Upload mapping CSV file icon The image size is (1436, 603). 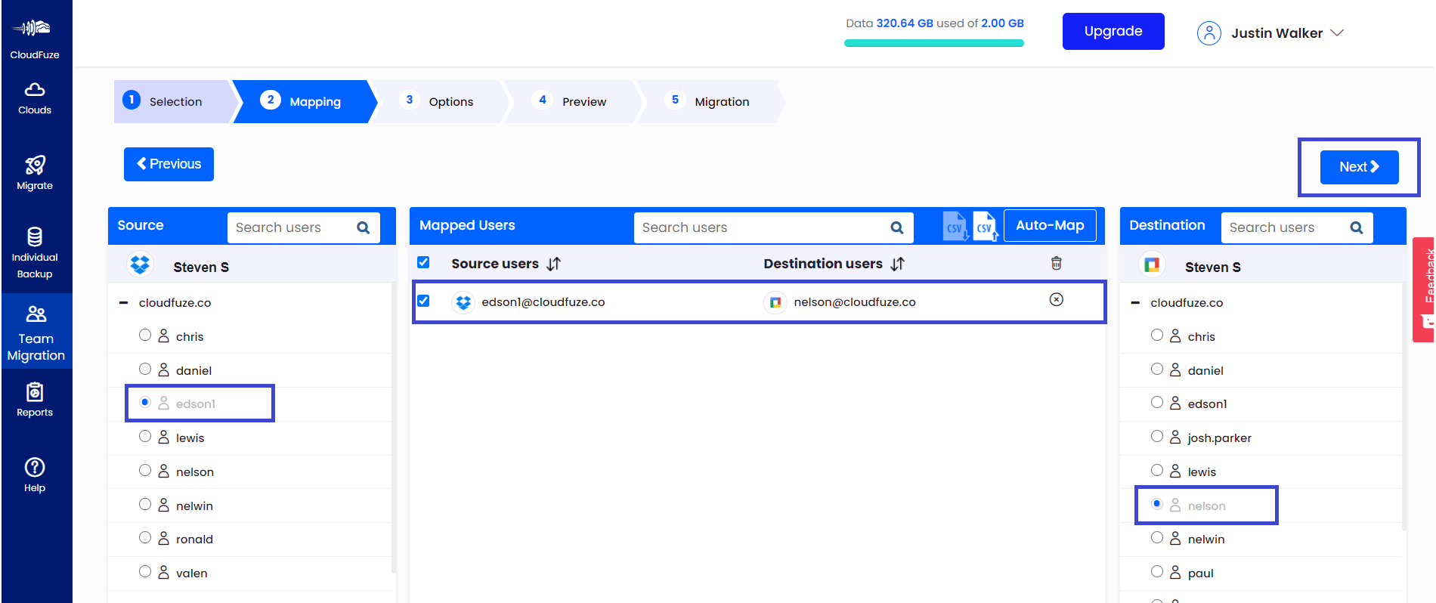tap(986, 227)
